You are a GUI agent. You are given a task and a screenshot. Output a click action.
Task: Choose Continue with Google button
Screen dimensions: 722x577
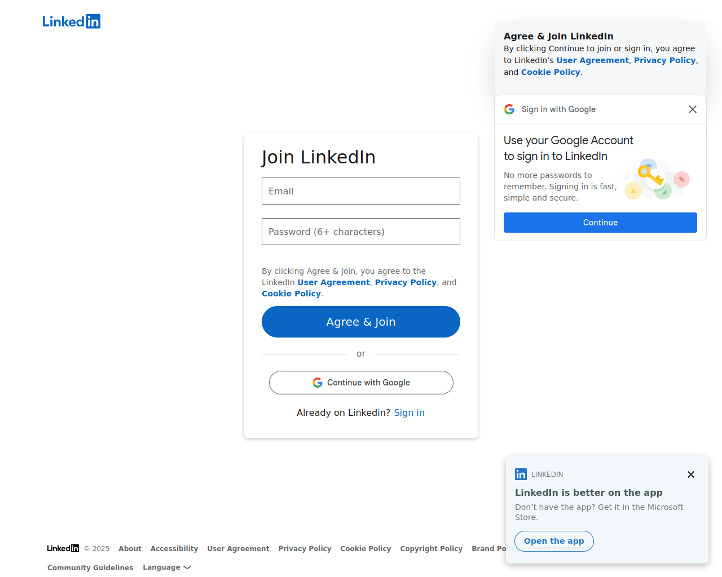tap(361, 383)
